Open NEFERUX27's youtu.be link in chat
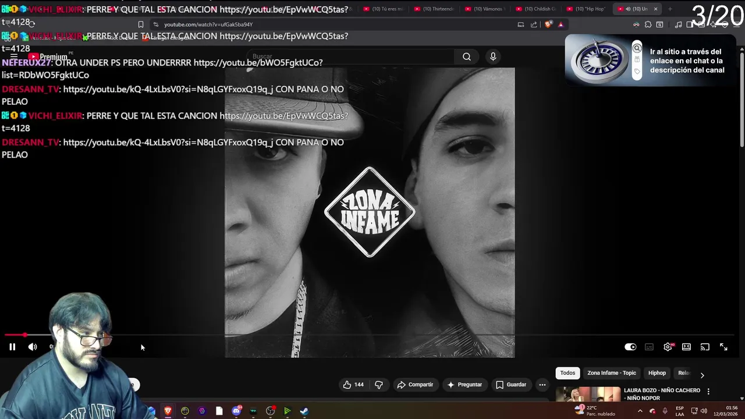Viewport: 745px width, 419px height. 162,69
